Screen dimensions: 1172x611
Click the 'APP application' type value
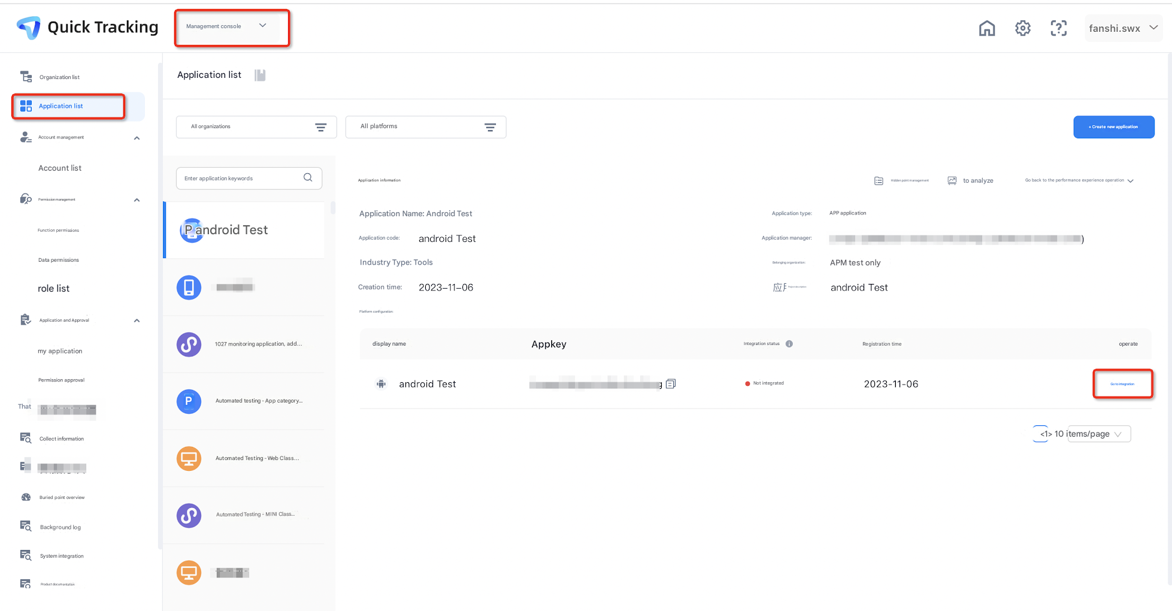tap(847, 213)
